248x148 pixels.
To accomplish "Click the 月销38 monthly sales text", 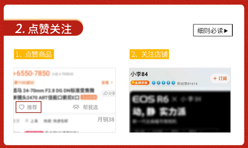I will pyautogui.click(x=106, y=119).
